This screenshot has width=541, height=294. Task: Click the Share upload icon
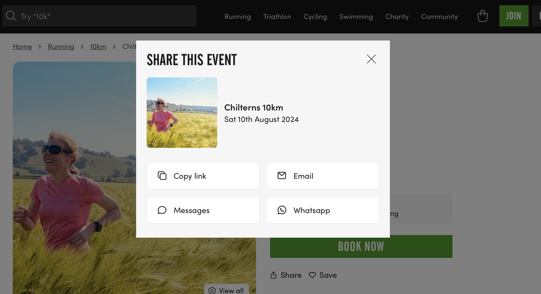273,275
